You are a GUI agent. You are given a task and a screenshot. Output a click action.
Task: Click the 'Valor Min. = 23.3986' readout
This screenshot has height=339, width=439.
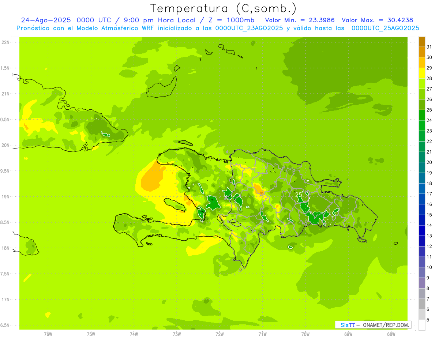tap(300, 20)
